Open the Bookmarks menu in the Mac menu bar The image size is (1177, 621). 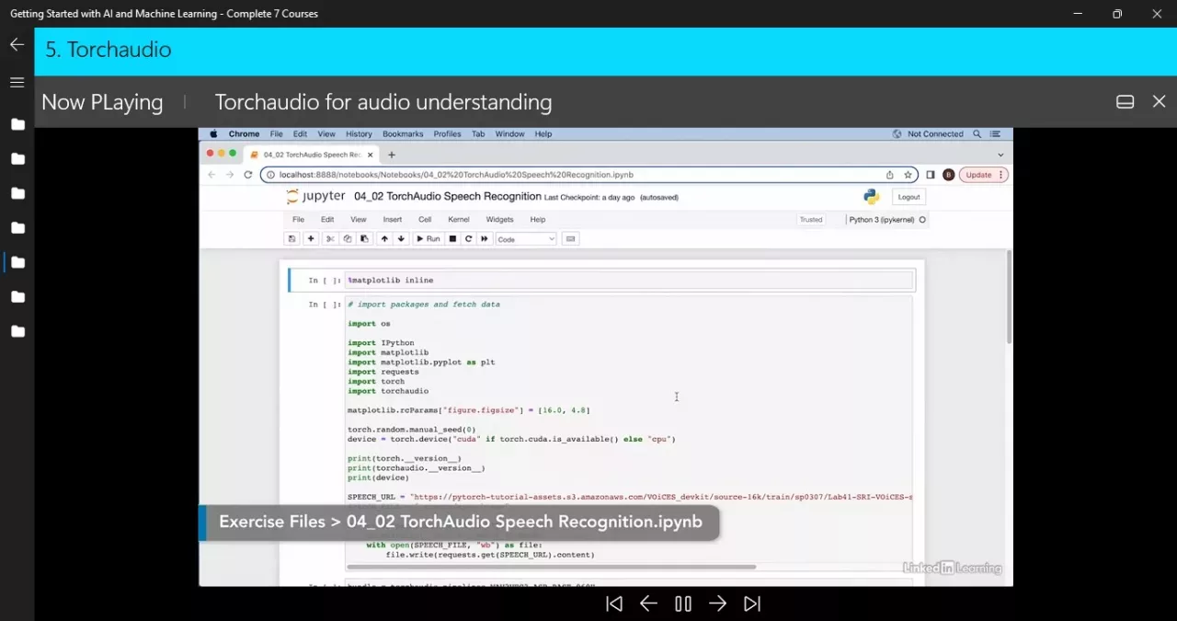tap(402, 134)
